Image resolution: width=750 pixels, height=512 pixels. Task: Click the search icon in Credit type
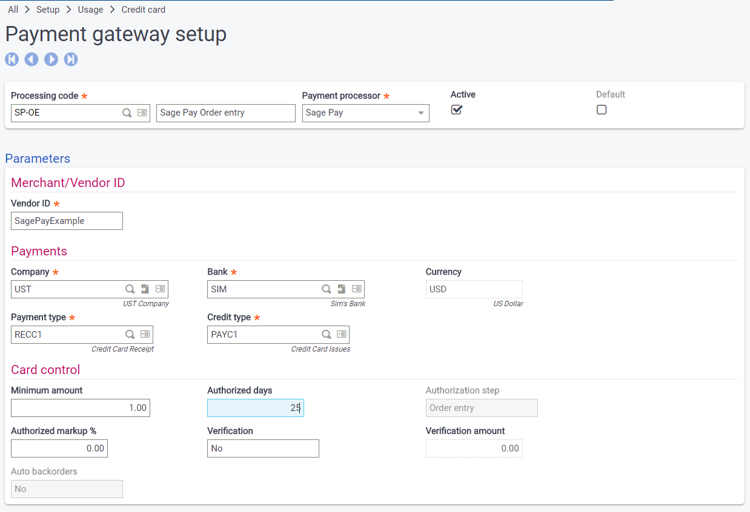[x=326, y=334]
